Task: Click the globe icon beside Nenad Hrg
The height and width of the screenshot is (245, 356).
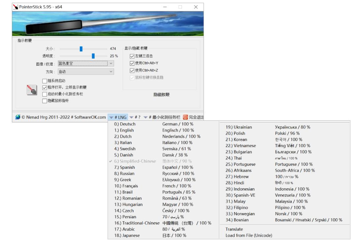Action: [18, 117]
